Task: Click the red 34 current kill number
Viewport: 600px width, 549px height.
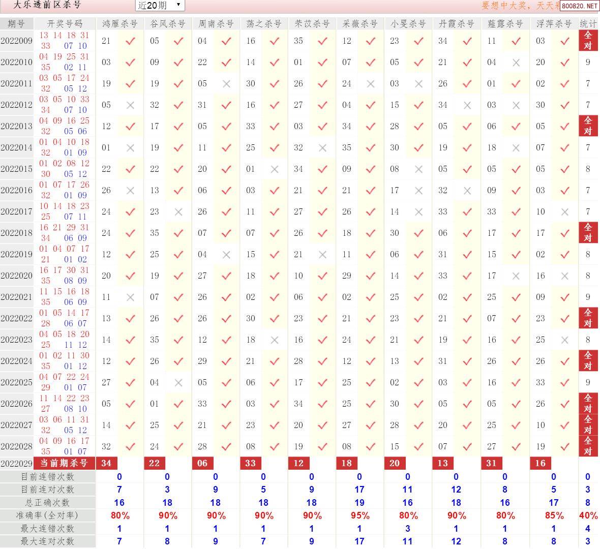Action: tap(106, 463)
